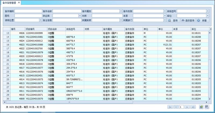Focus the 图号 input field
215x113 pixels.
tap(28, 16)
